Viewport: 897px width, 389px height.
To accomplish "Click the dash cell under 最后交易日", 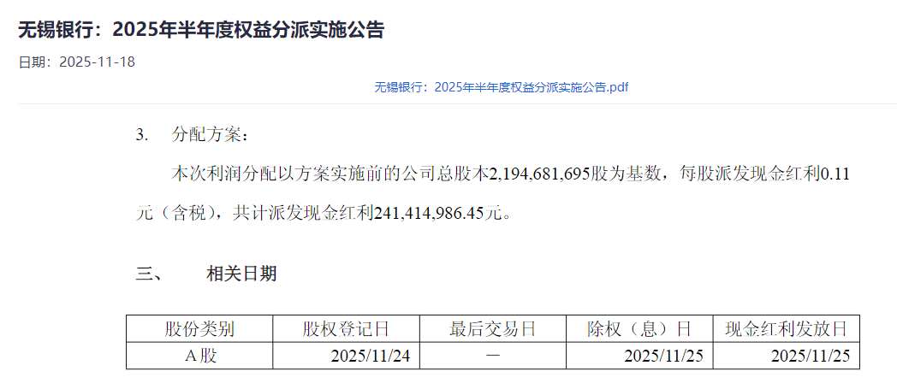I will click(x=493, y=356).
